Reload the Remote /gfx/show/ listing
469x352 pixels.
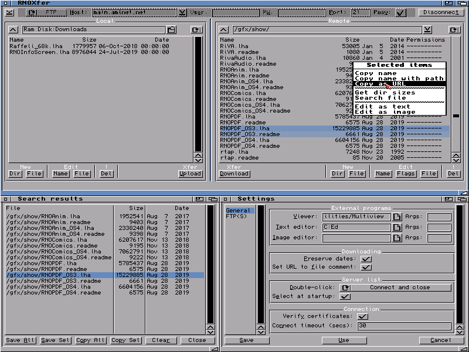(x=454, y=30)
